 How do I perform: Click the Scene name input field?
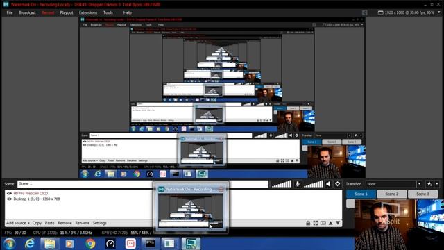coord(143,184)
